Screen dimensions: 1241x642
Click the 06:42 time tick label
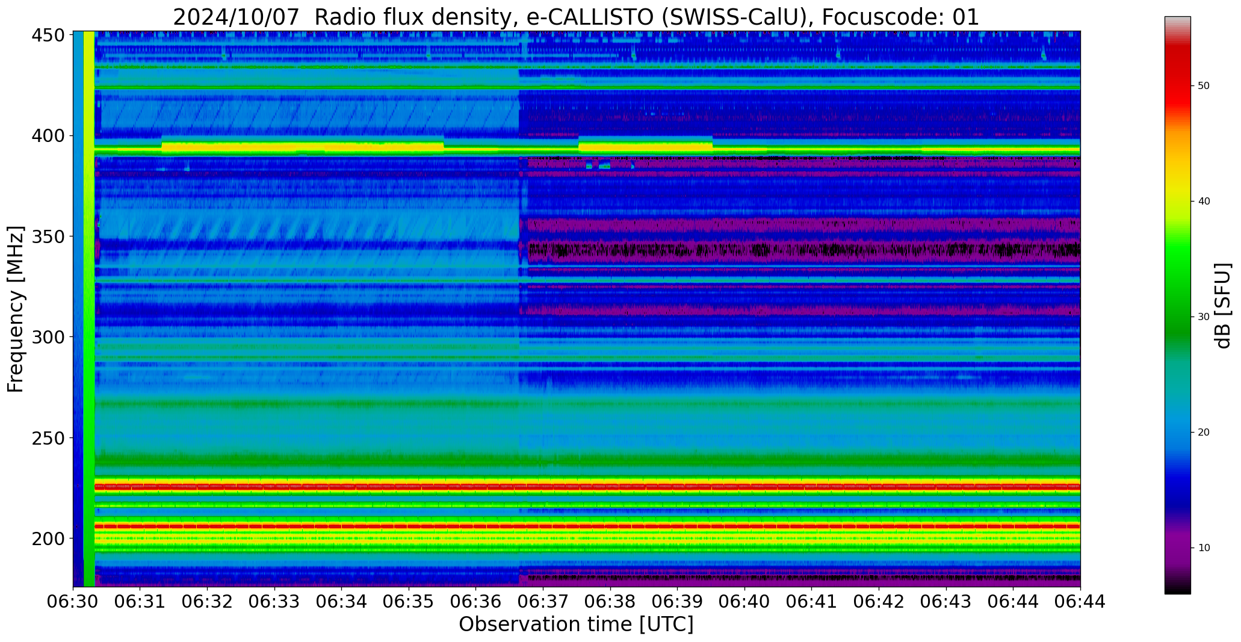point(879,602)
